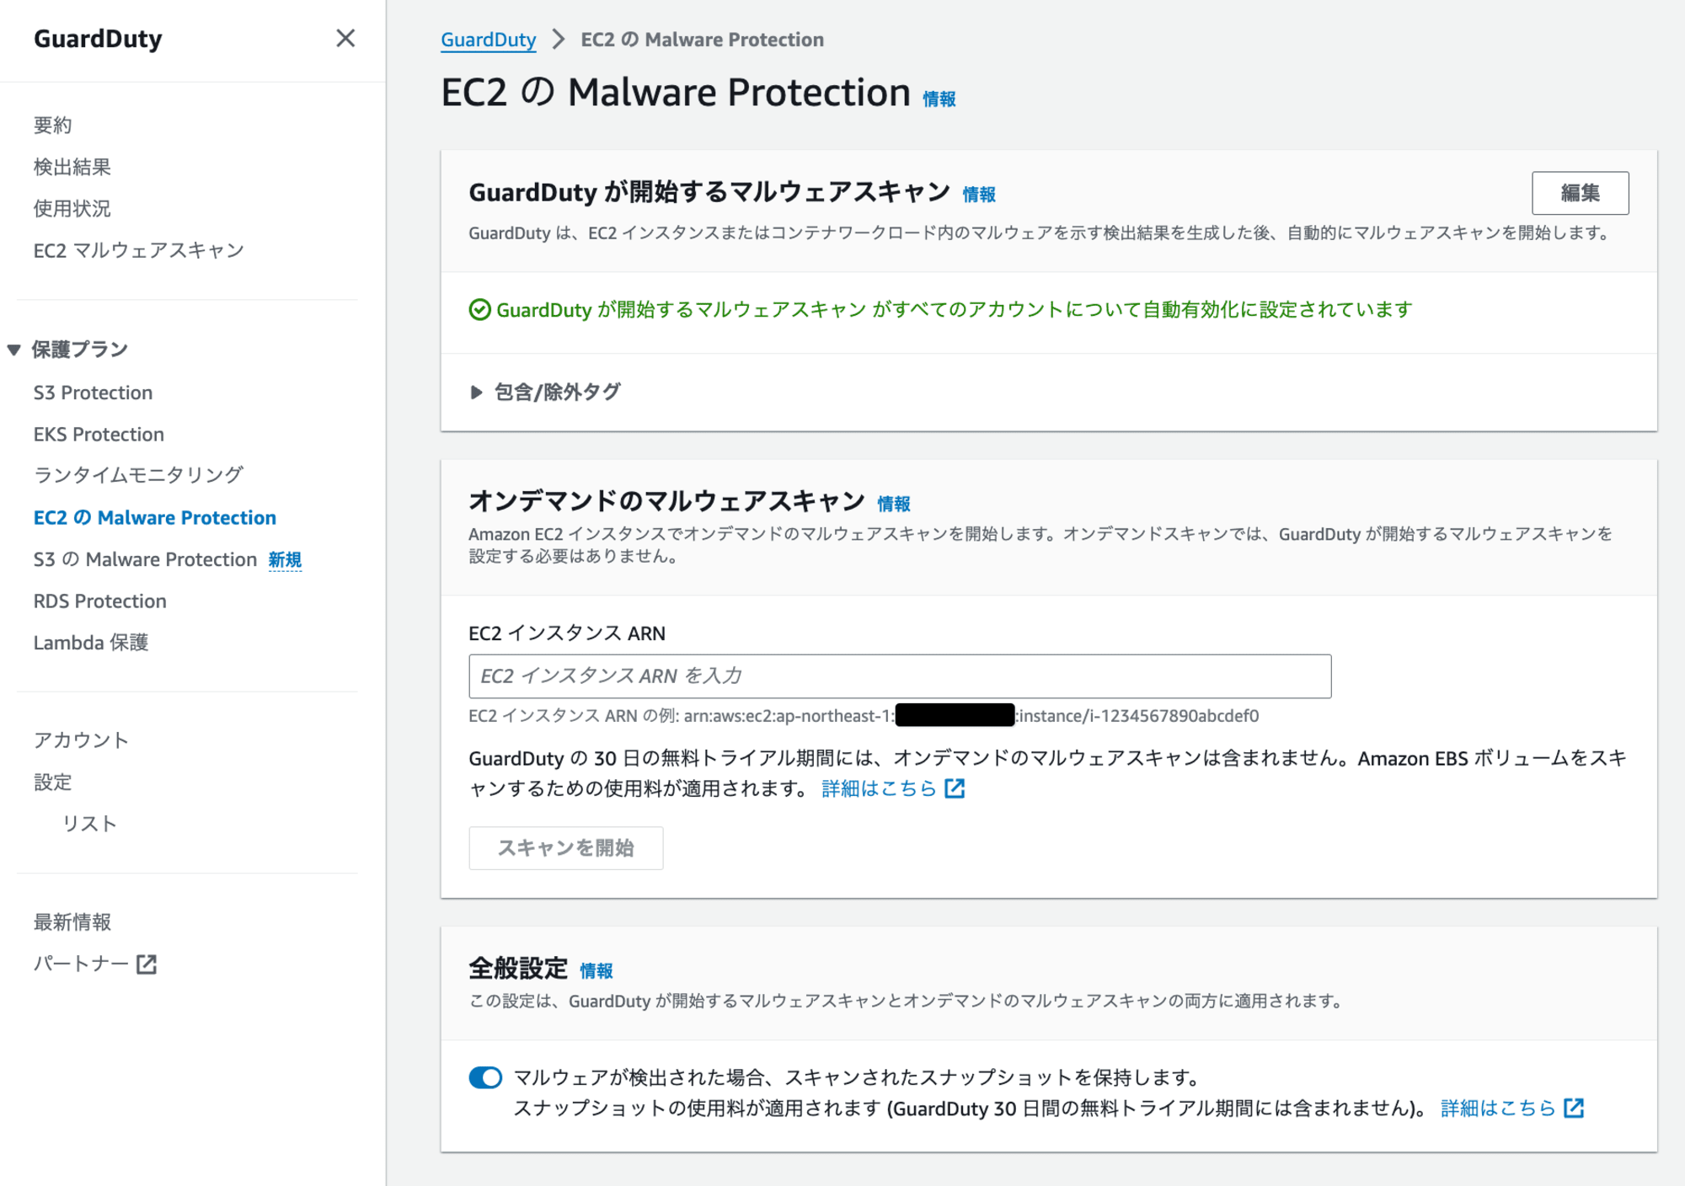The width and height of the screenshot is (1685, 1186).
Task: Collapse the 保護プラン section arrow
Action: click(13, 350)
